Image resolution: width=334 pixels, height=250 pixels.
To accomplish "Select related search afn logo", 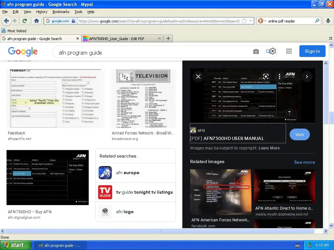I will click(x=135, y=212).
